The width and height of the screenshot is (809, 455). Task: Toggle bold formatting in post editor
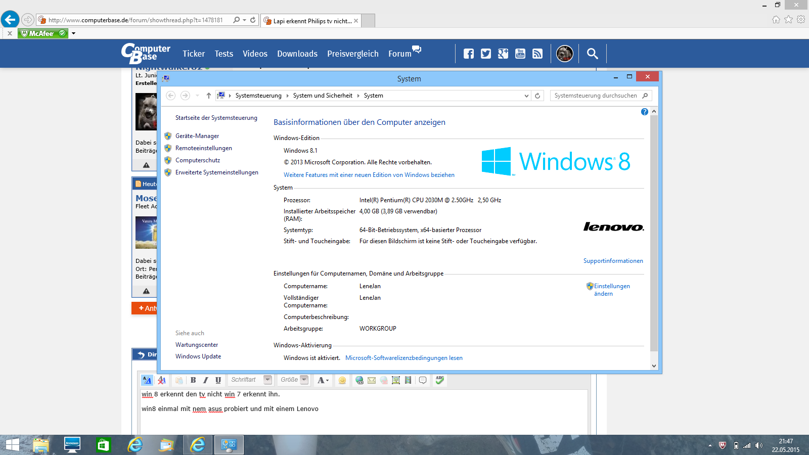[193, 380]
